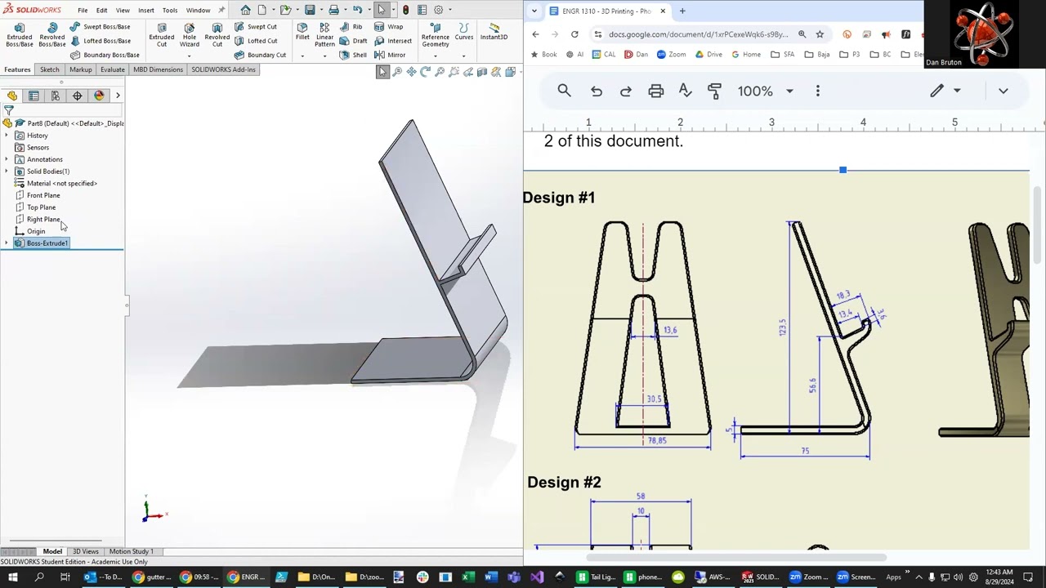Open the SolidWorks Tools menu
The width and height of the screenshot is (1046, 588).
[170, 11]
